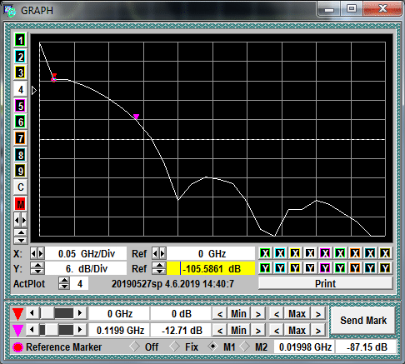Click reference marker value -87.15 dB
The height and width of the screenshot is (364, 405).
[x=366, y=347]
